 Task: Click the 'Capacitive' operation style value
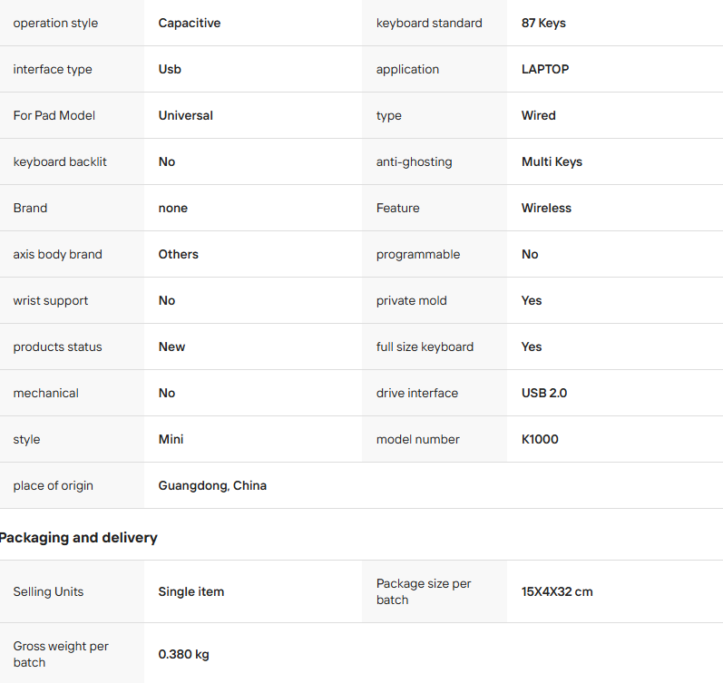pos(189,23)
